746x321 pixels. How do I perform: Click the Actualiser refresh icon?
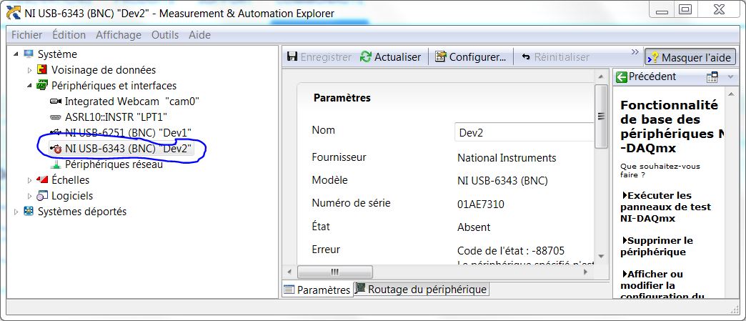point(366,57)
